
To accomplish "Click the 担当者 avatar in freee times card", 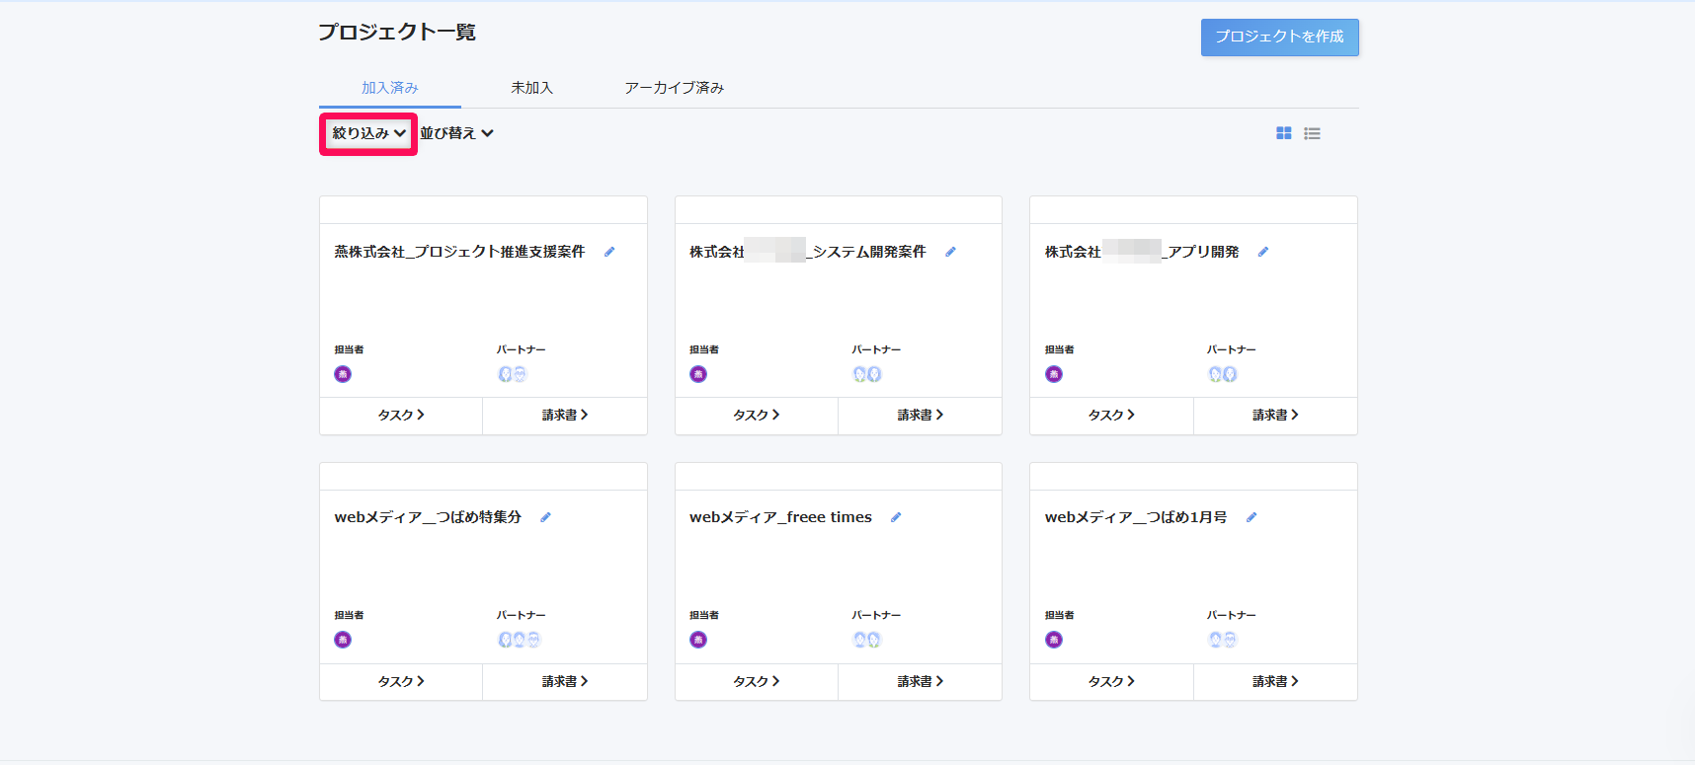I will coord(698,640).
